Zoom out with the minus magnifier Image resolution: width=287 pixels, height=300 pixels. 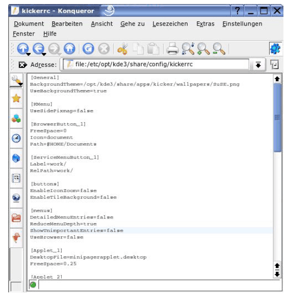[x=219, y=49]
